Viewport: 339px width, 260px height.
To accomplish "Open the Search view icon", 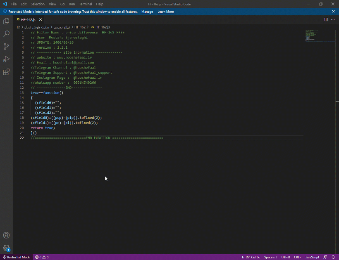I will (x=6, y=34).
